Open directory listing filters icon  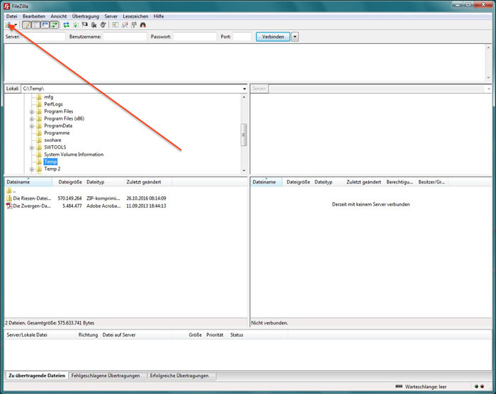click(115, 25)
